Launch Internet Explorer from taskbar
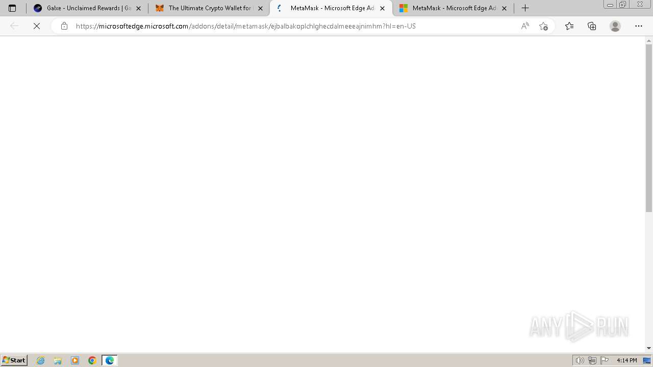The height and width of the screenshot is (367, 653). [41, 360]
